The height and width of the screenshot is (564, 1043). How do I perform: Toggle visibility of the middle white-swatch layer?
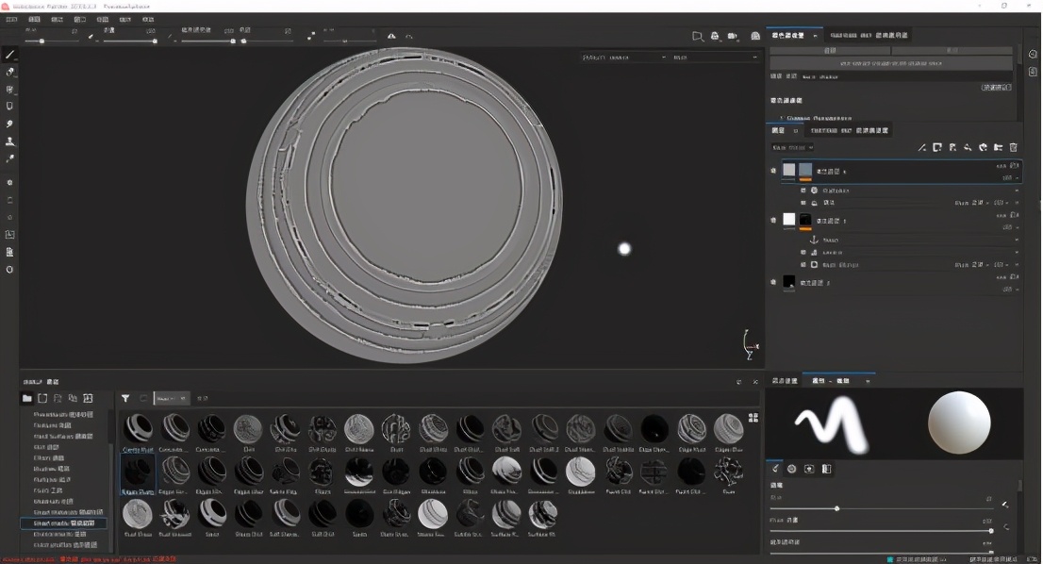coord(773,220)
